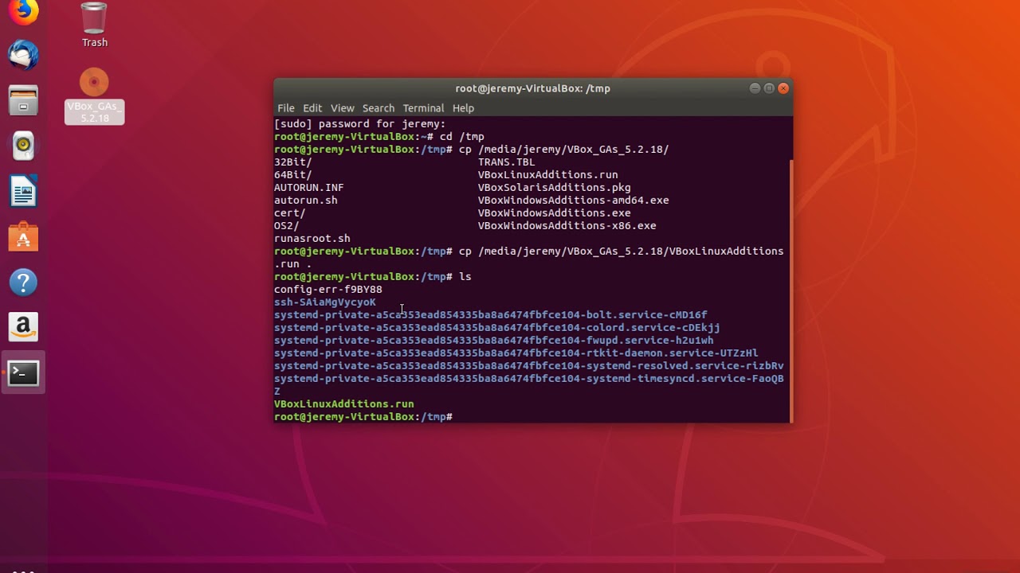Close the terminal window
Screen dimensions: 1020x573
point(783,88)
